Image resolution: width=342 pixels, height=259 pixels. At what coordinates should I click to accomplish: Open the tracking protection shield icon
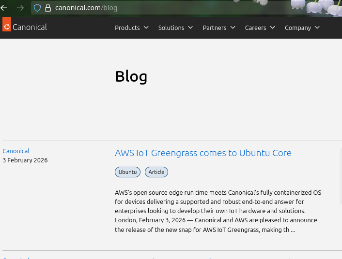37,8
